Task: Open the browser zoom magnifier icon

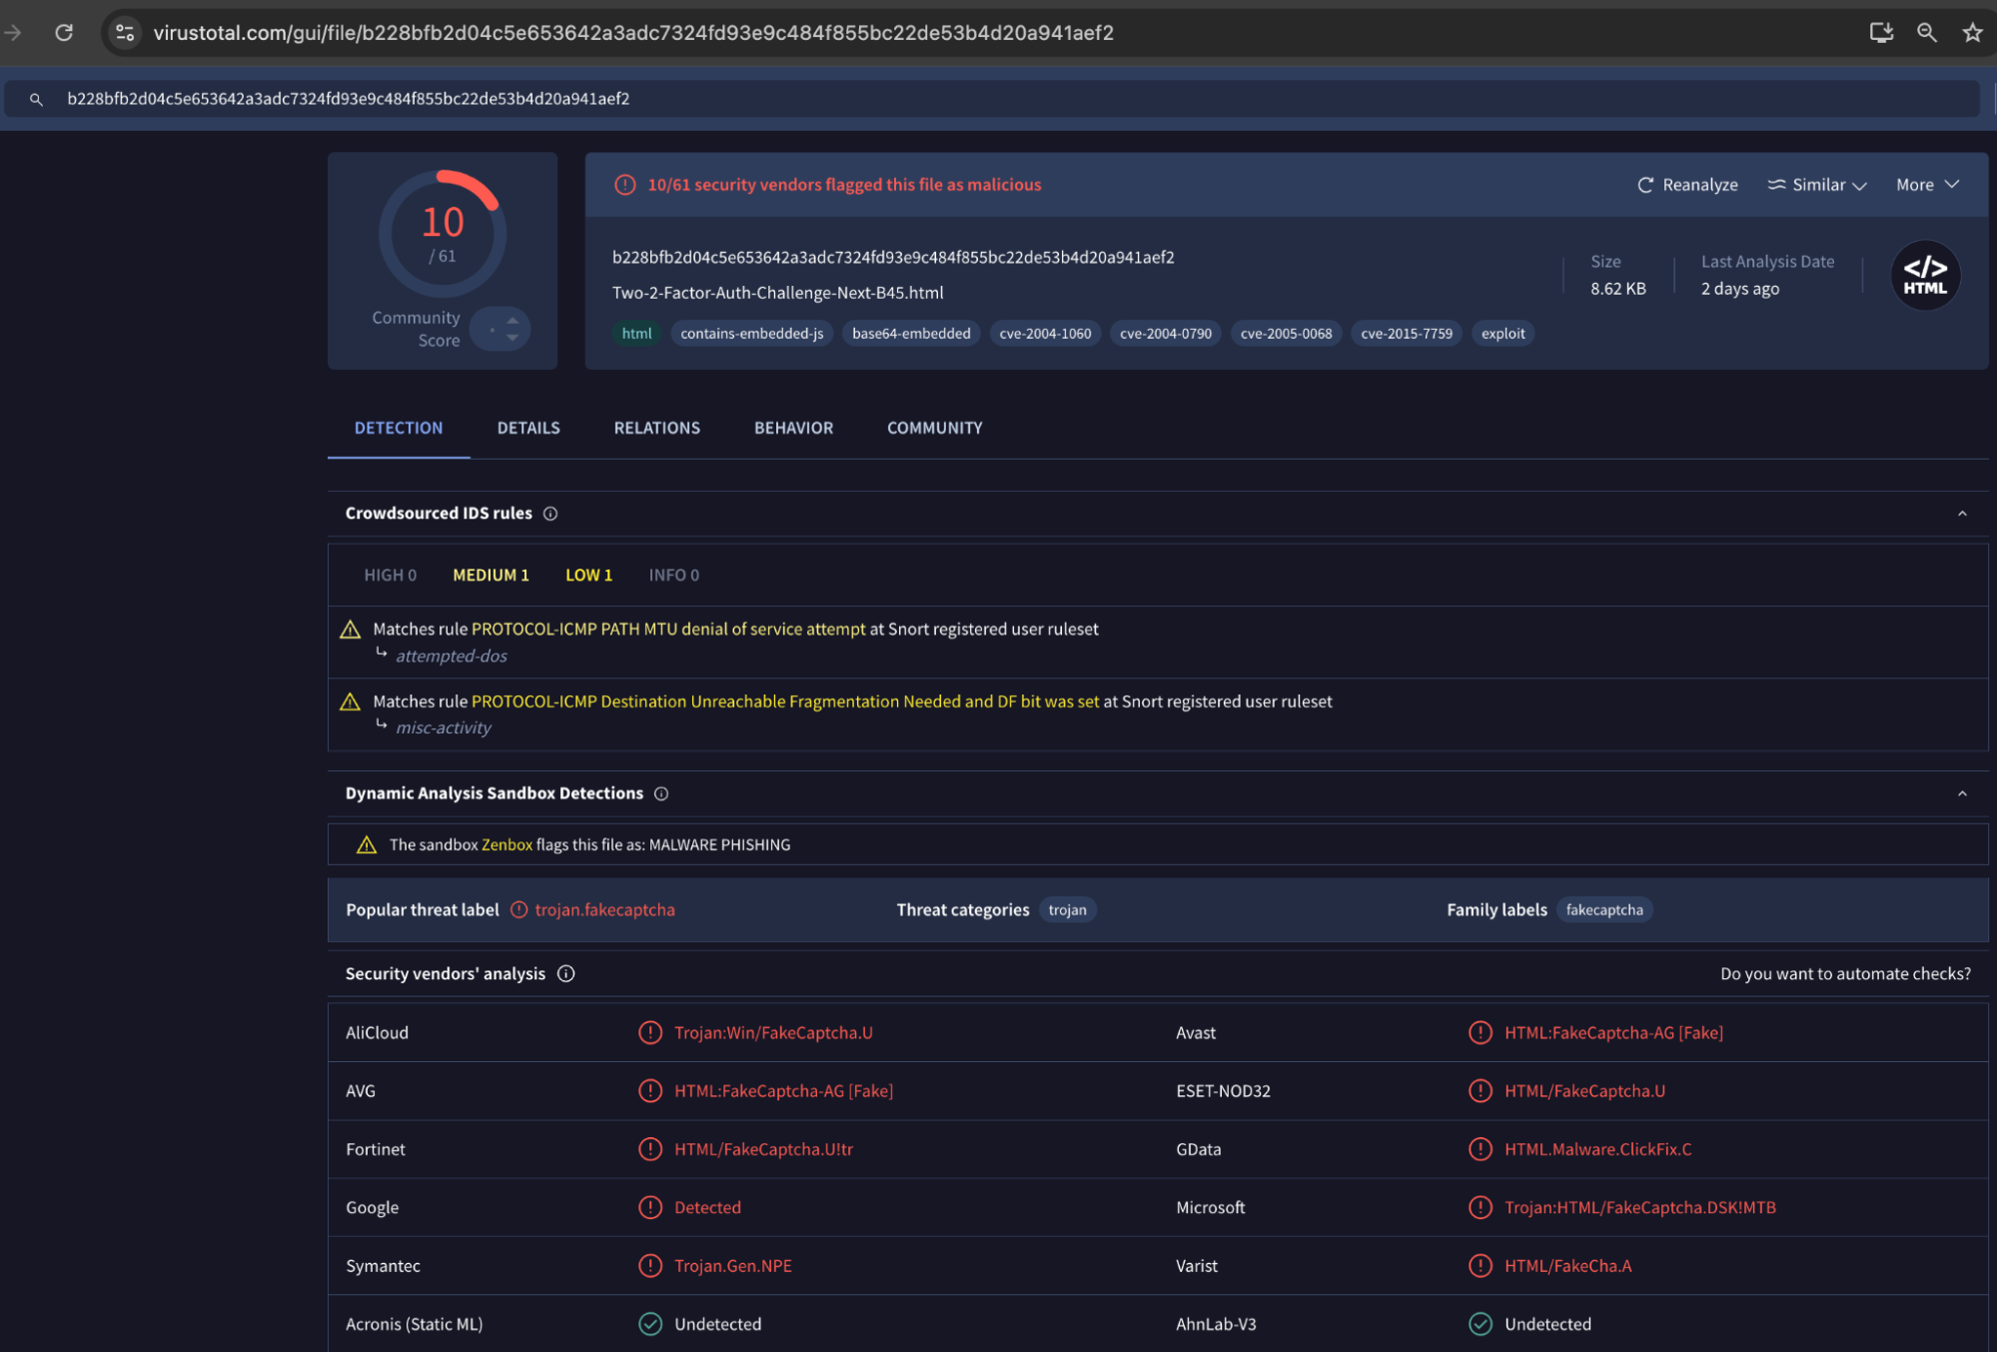Action: 1927,33
